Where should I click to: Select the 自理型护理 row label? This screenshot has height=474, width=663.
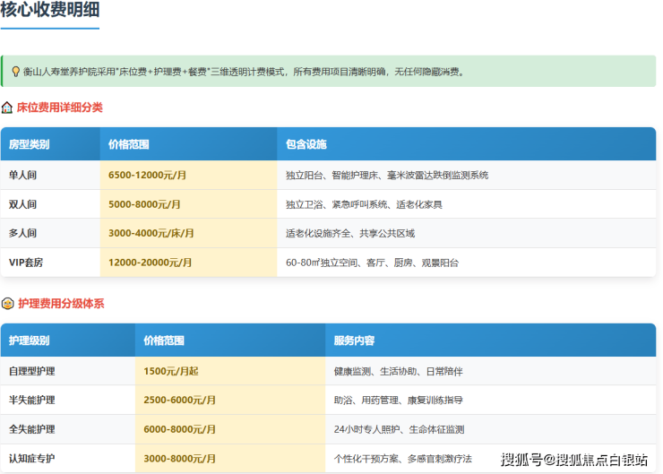coord(31,371)
